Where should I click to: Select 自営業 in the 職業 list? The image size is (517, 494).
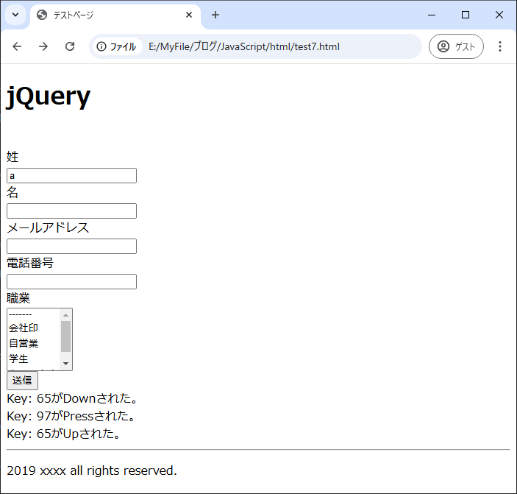point(34,343)
